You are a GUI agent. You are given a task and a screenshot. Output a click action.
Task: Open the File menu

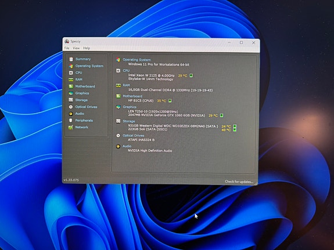(67, 48)
